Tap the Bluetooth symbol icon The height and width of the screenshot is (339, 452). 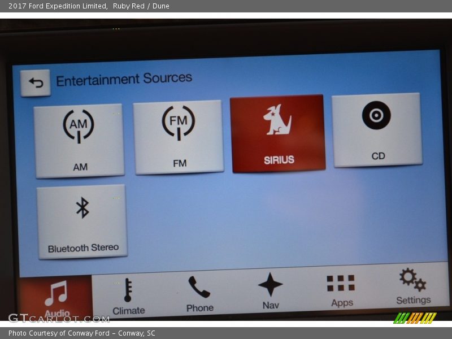pos(82,208)
